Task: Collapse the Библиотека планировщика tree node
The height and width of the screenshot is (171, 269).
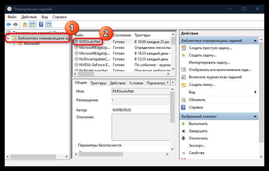Action: (8, 38)
